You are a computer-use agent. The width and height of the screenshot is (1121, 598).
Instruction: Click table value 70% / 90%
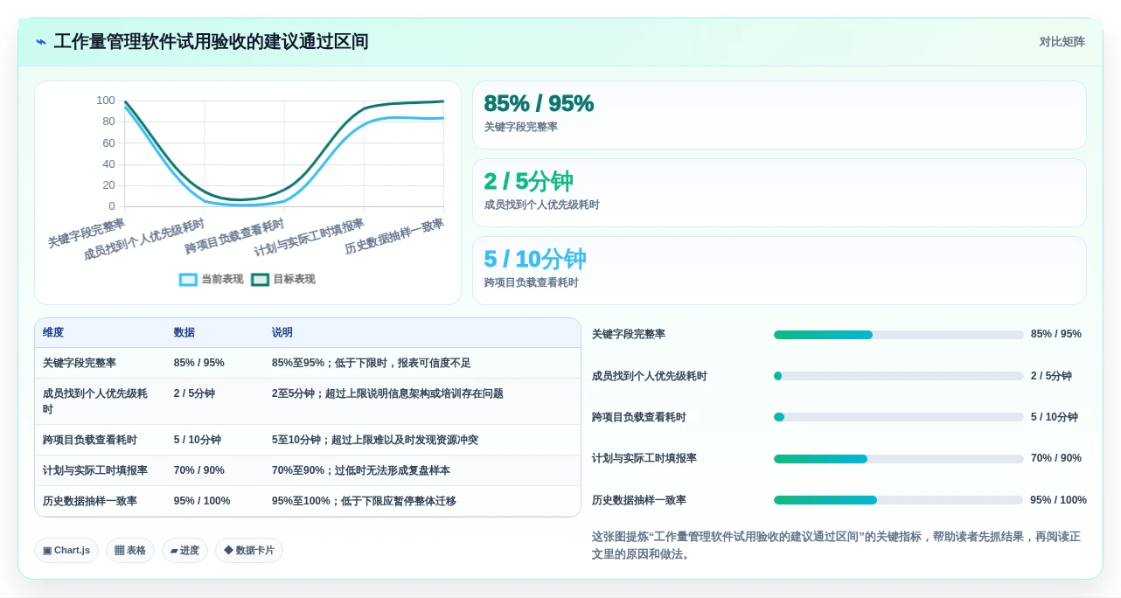pyautogui.click(x=199, y=470)
